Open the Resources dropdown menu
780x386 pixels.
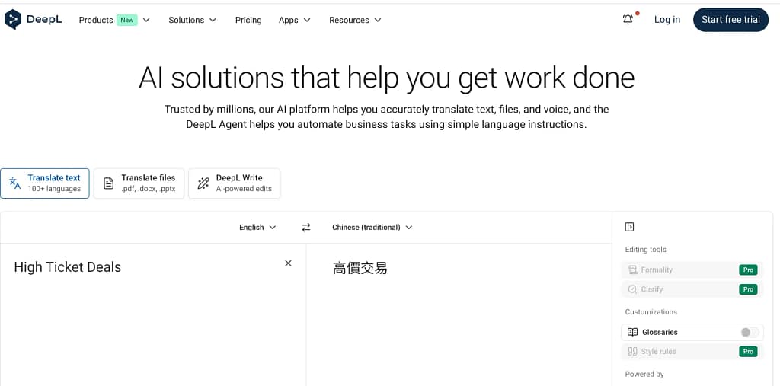click(x=355, y=20)
